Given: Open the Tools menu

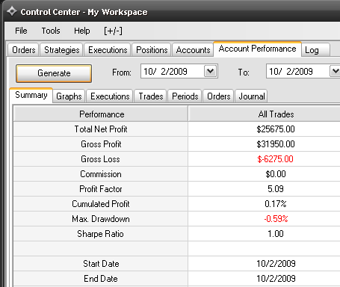Looking at the screenshot, I should click(51, 31).
